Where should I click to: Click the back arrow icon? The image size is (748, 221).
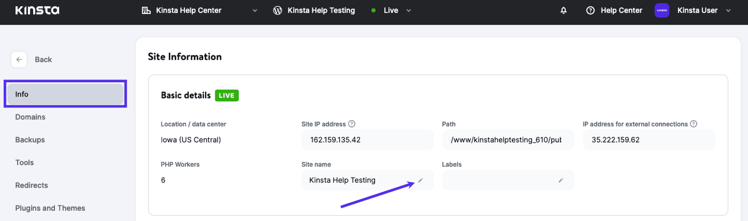coord(19,59)
